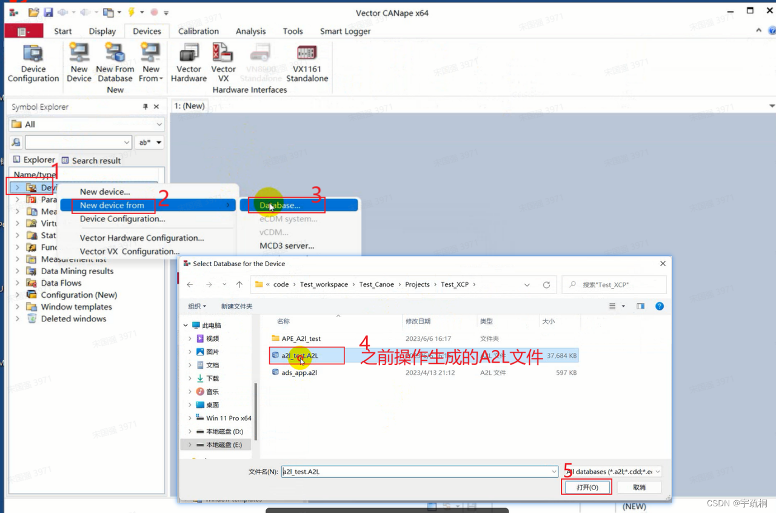
Task: Choose Device Configuration... in context menu
Action: (122, 219)
